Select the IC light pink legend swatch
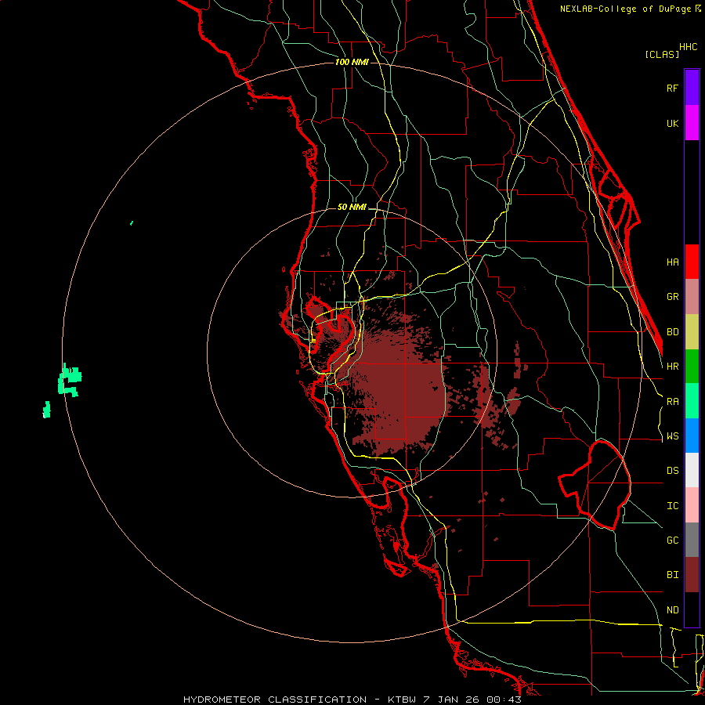Viewport: 705px width, 705px height. pyautogui.click(x=692, y=505)
